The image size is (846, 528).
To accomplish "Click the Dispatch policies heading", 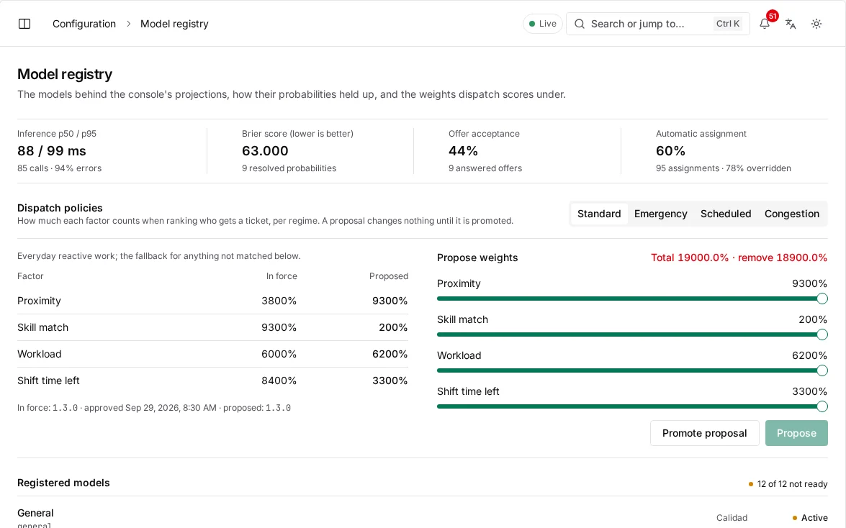I will click(x=60, y=208).
